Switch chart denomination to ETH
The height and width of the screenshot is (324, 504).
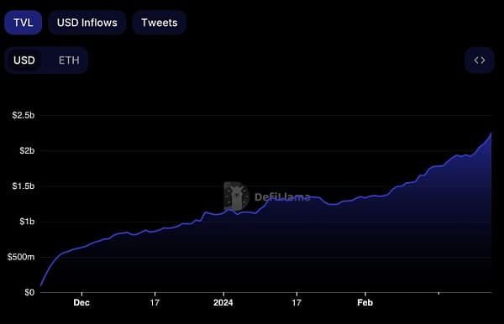pos(69,60)
